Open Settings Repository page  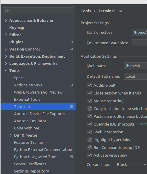click(x=31, y=171)
